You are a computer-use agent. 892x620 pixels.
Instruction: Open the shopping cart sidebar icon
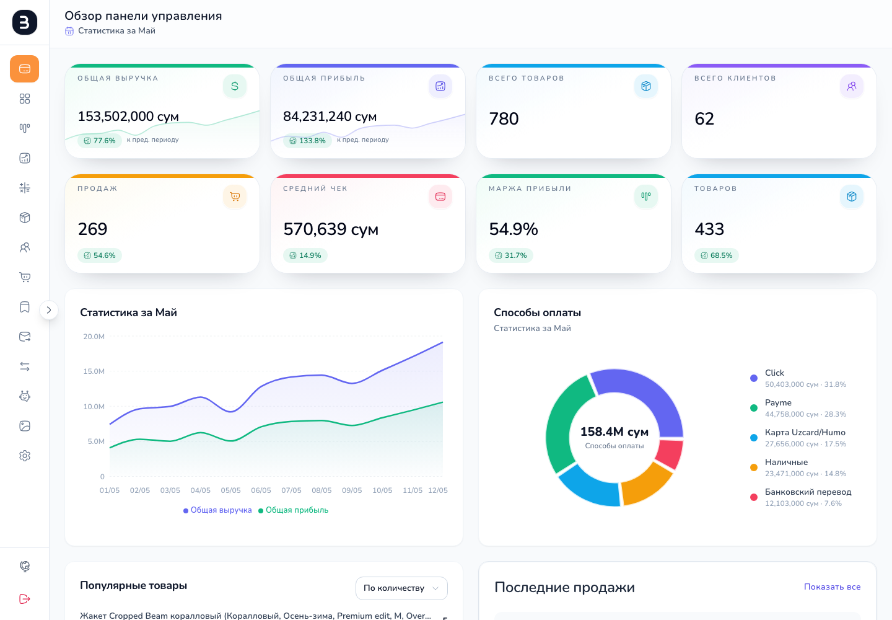[x=25, y=277]
